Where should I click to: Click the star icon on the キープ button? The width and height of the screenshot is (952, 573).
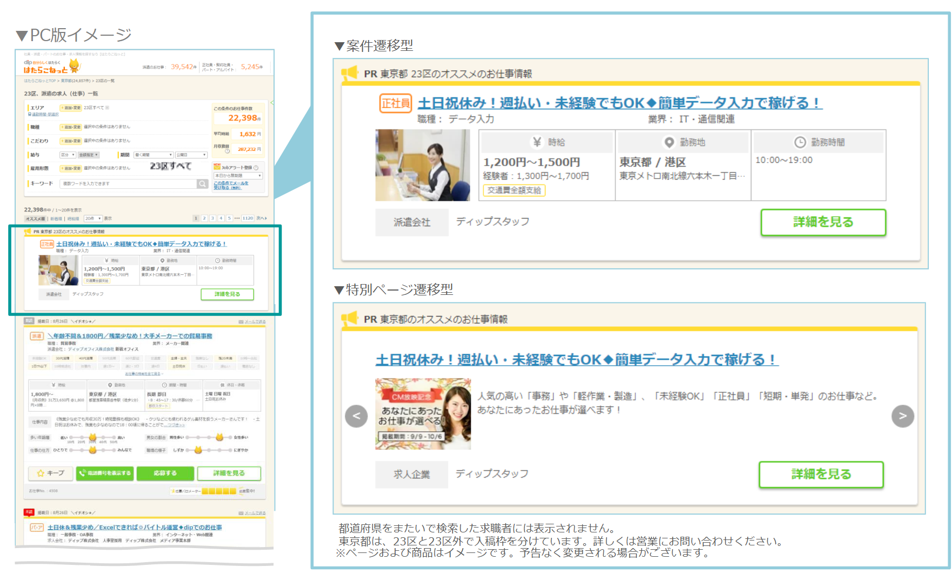(40, 473)
